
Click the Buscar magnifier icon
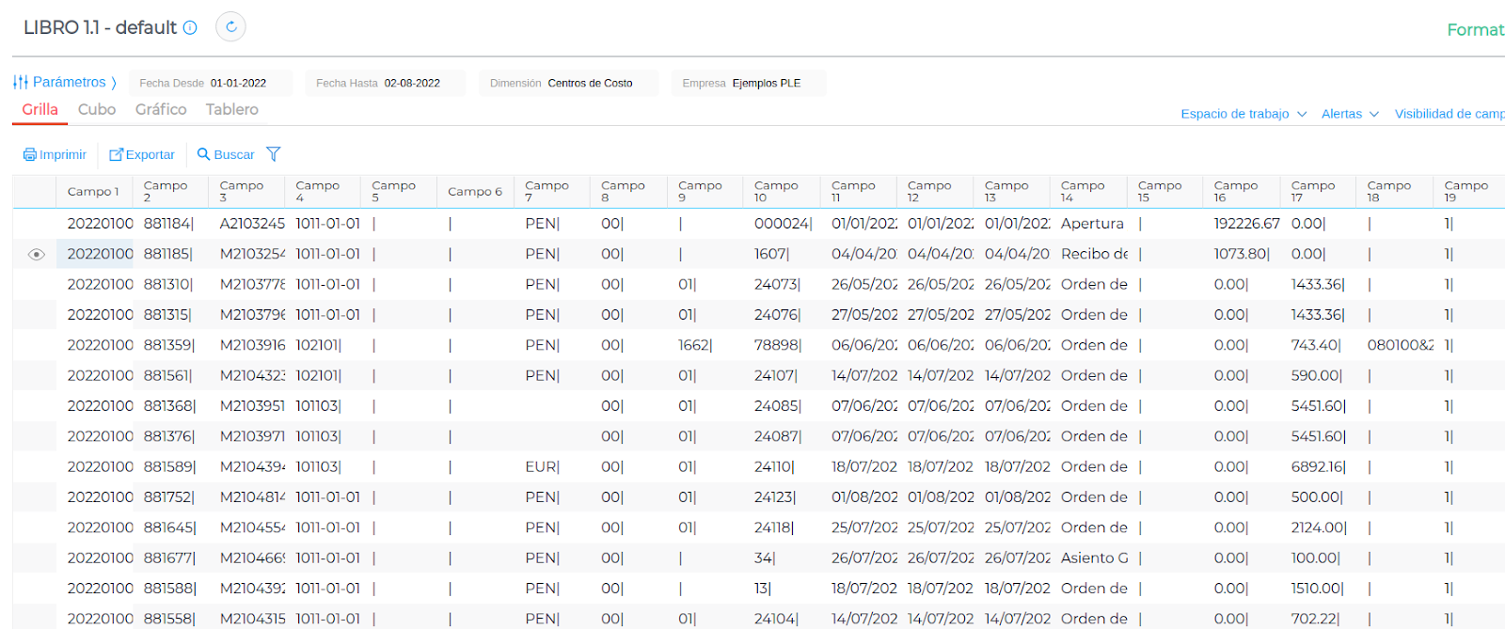203,154
